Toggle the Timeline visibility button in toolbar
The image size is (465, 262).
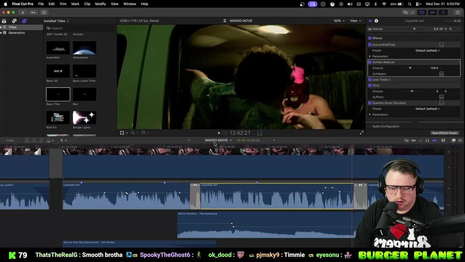pos(432,12)
